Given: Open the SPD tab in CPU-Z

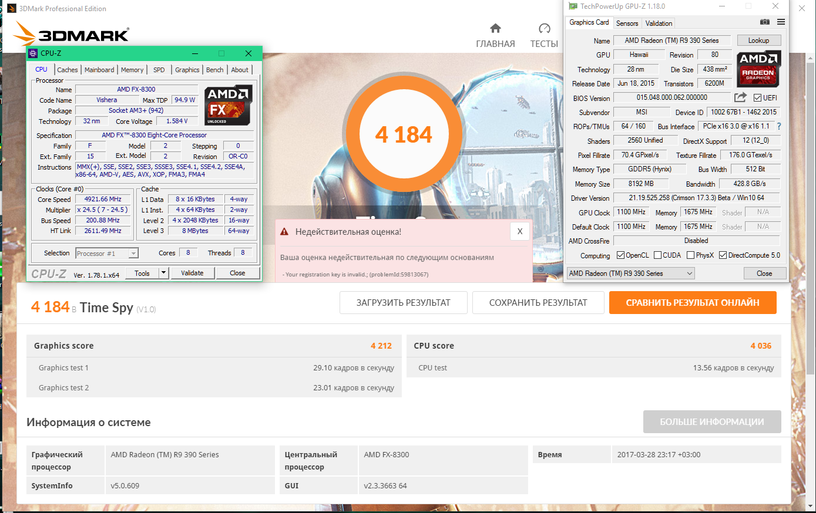Looking at the screenshot, I should [159, 70].
